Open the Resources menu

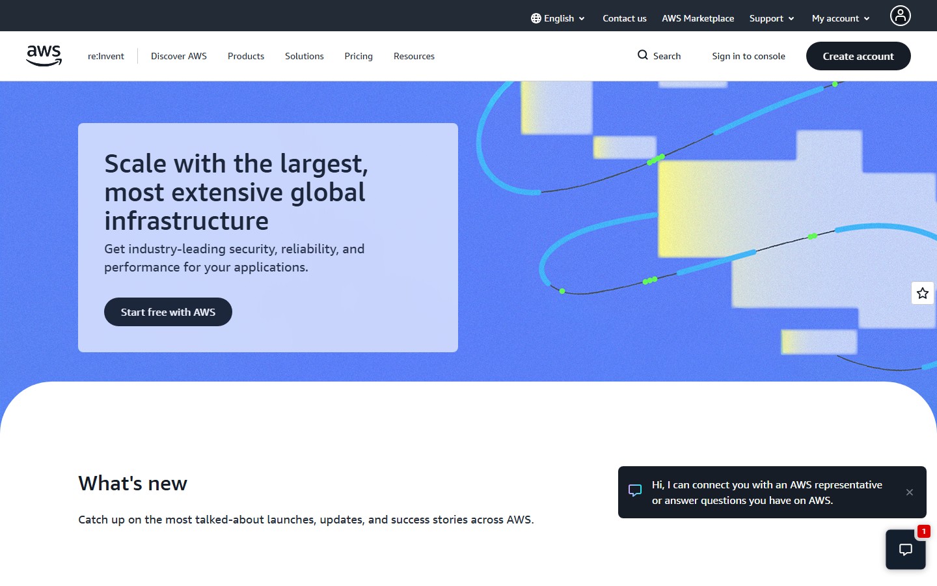pyautogui.click(x=414, y=56)
